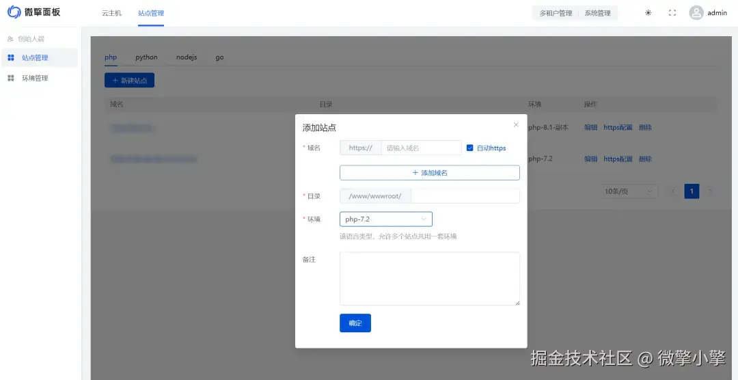Select 环境管理 in the sidebar
Viewport: 738px width, 380px height.
click(40, 78)
